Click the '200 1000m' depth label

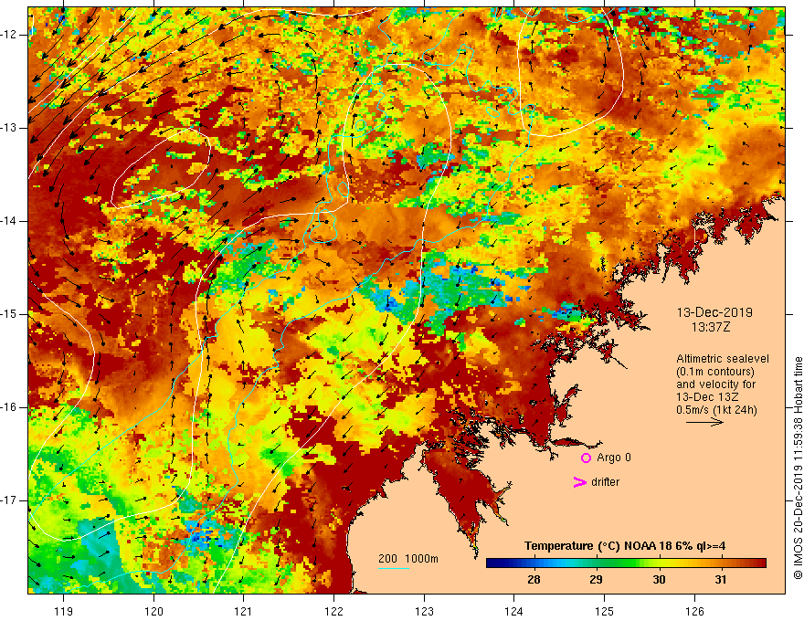point(408,559)
